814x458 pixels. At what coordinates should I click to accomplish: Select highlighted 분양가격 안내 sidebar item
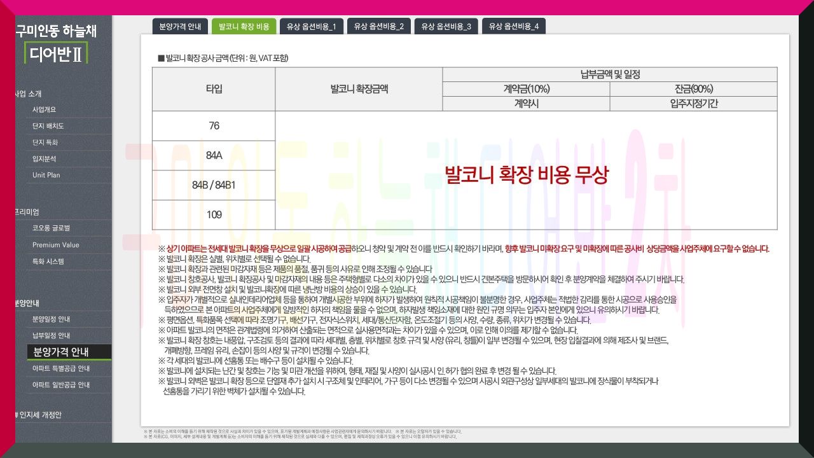pos(69,352)
